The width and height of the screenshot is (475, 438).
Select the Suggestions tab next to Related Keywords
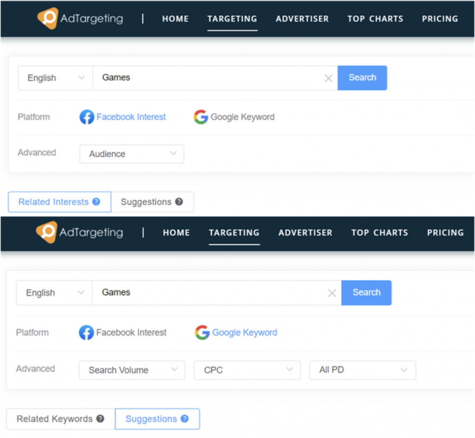click(x=157, y=419)
